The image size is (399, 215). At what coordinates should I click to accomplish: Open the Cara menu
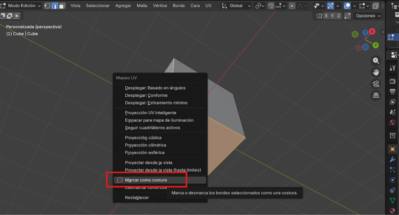(x=195, y=6)
